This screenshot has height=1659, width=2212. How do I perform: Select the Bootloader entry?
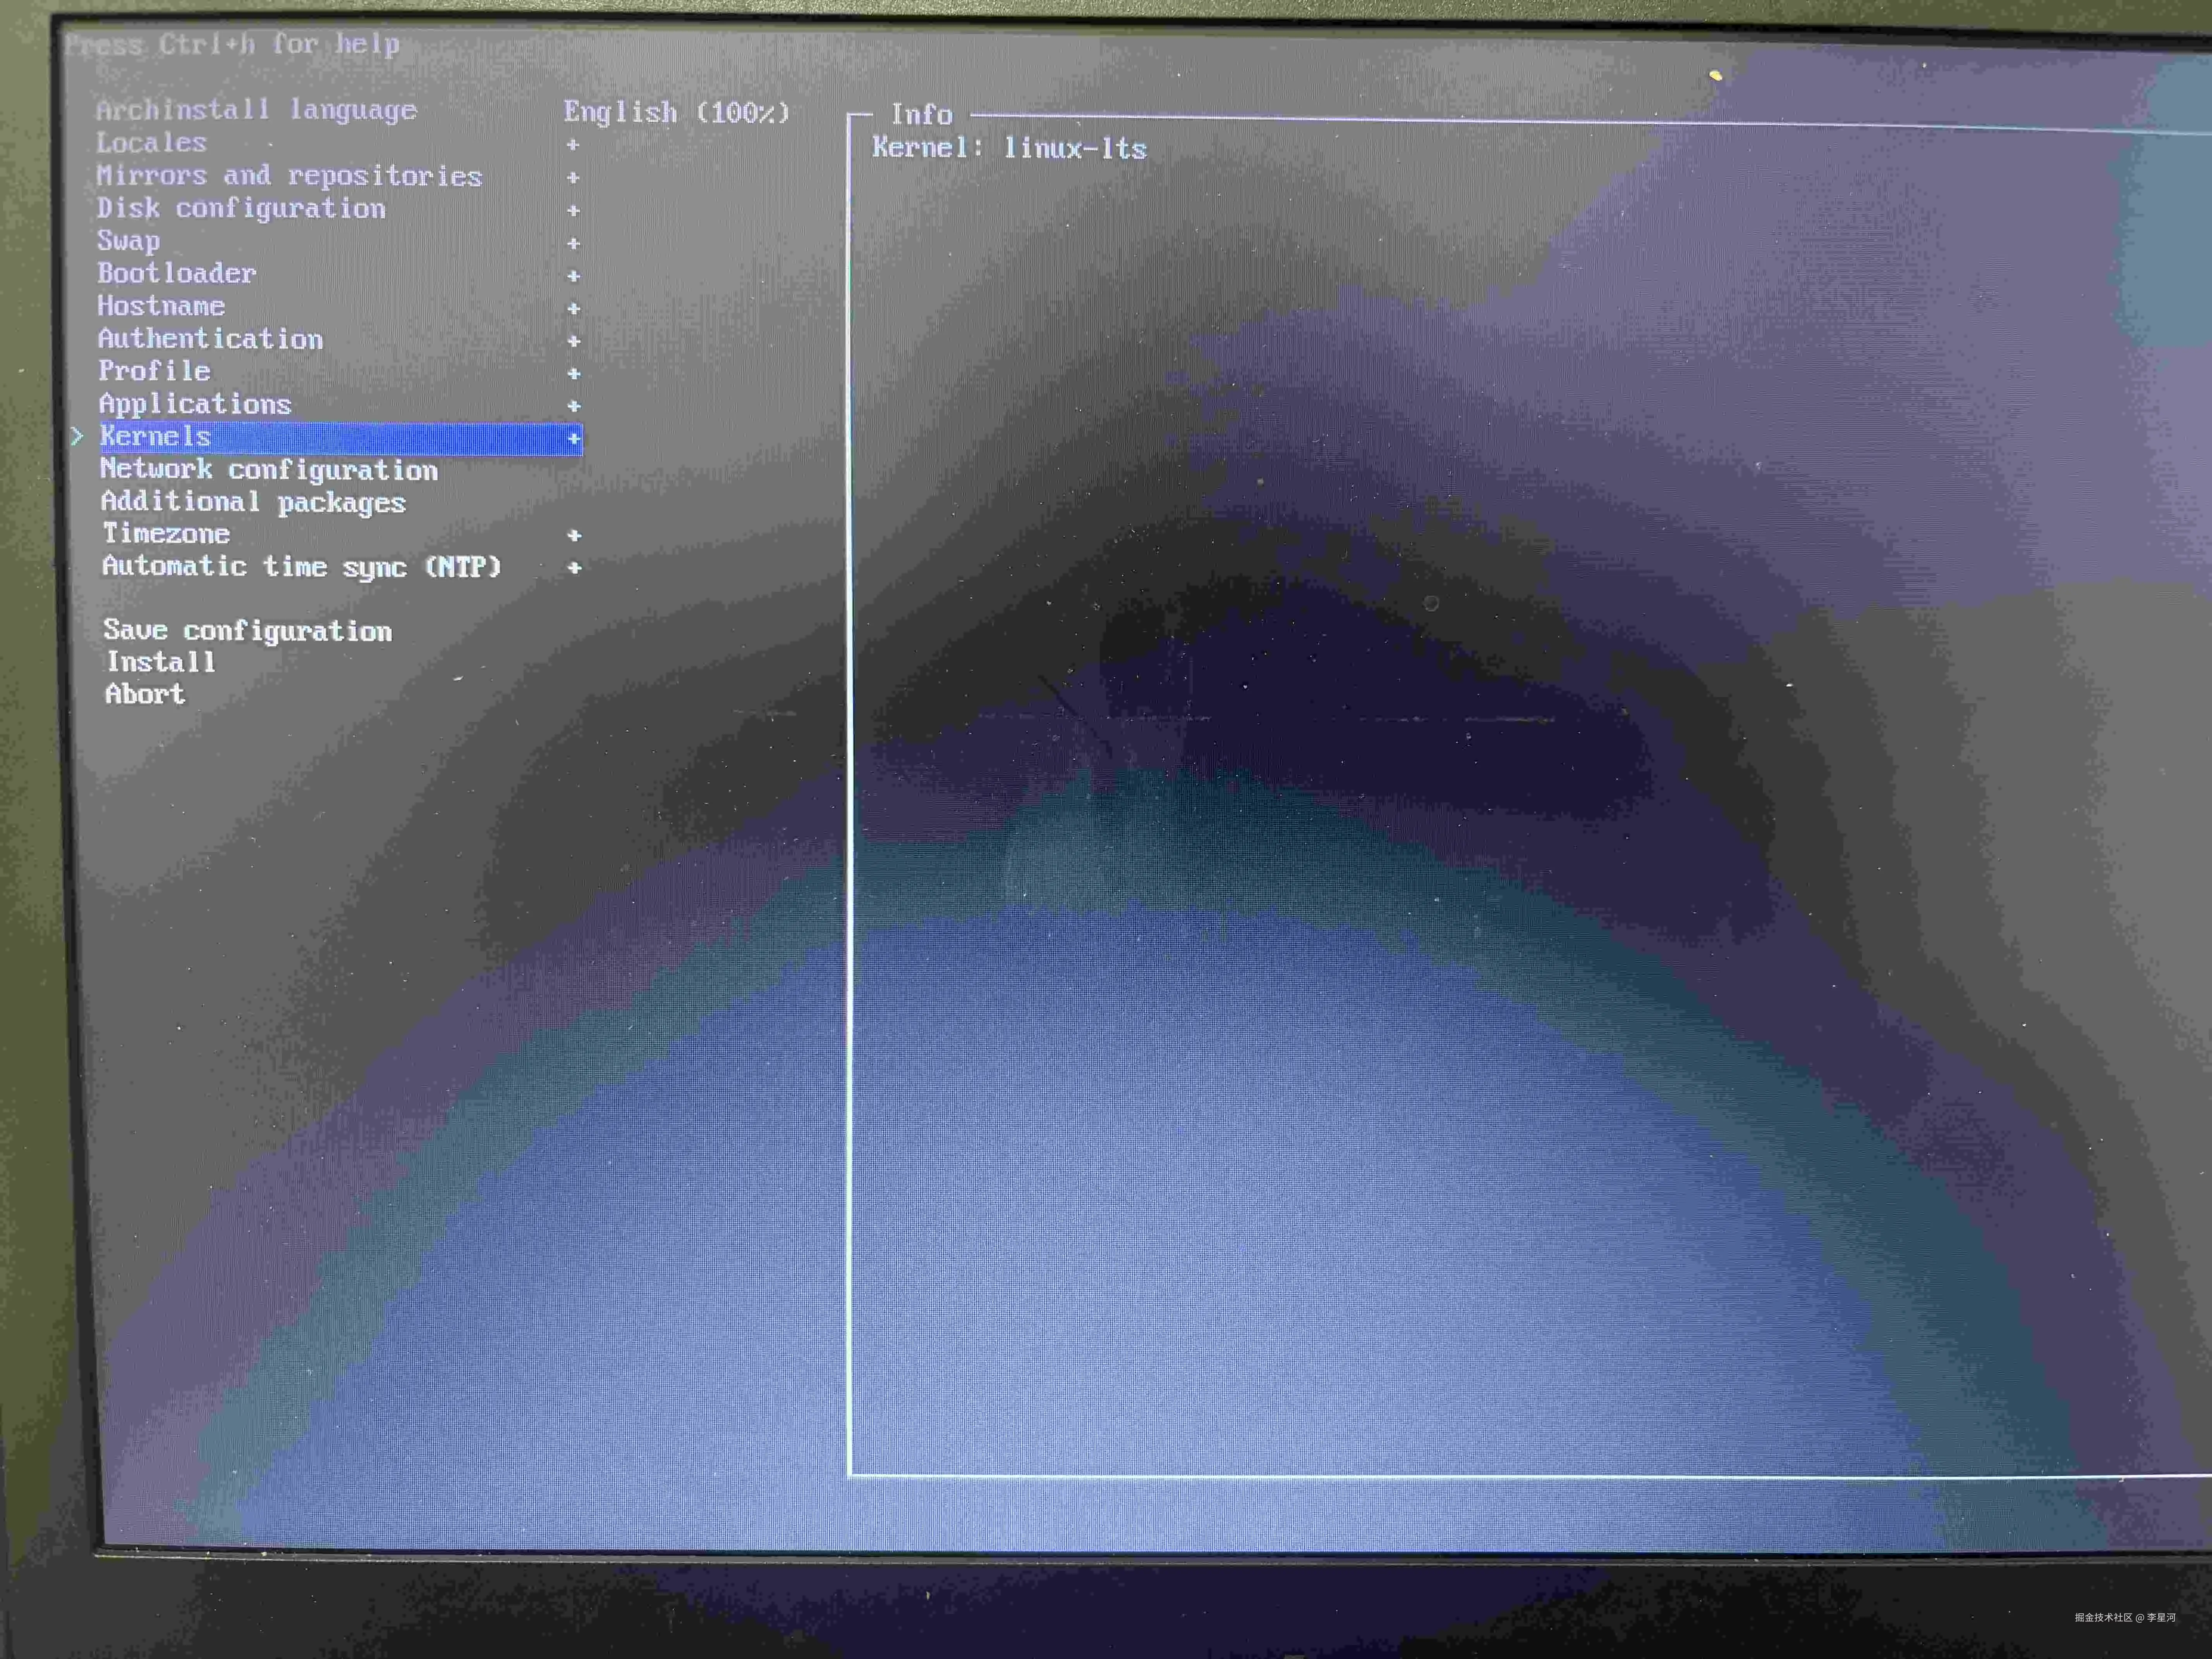tap(177, 273)
